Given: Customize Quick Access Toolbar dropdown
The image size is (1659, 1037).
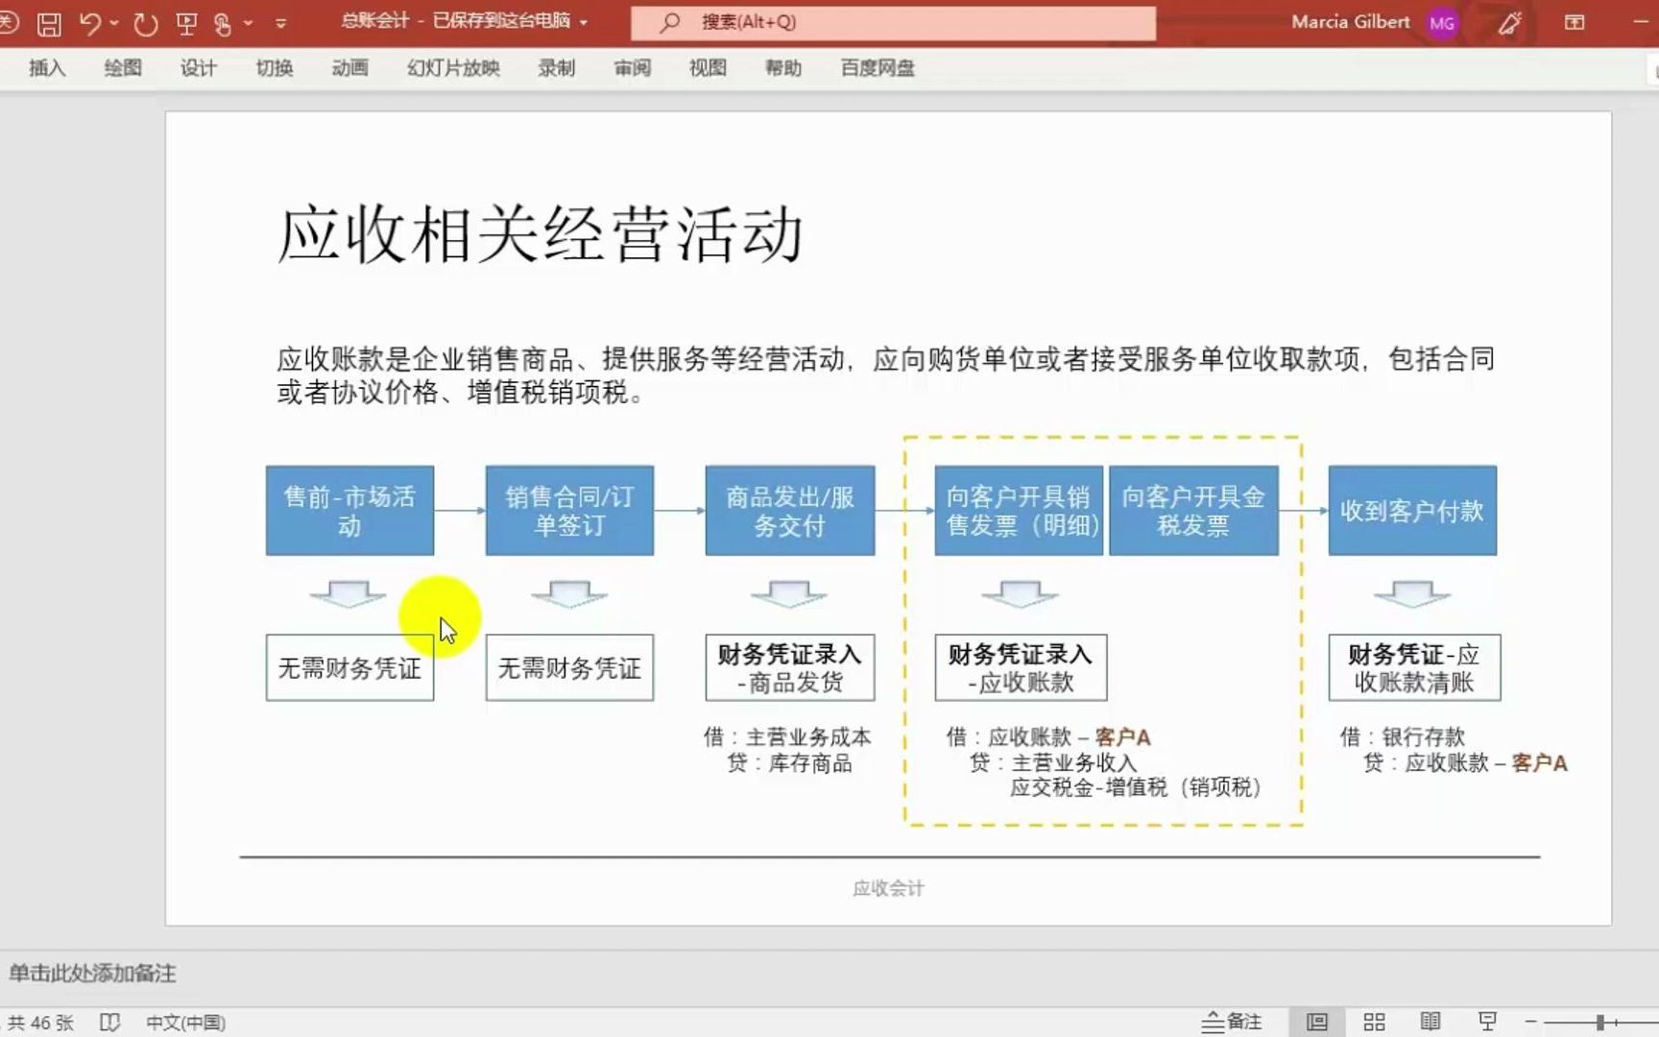Looking at the screenshot, I should point(280,23).
